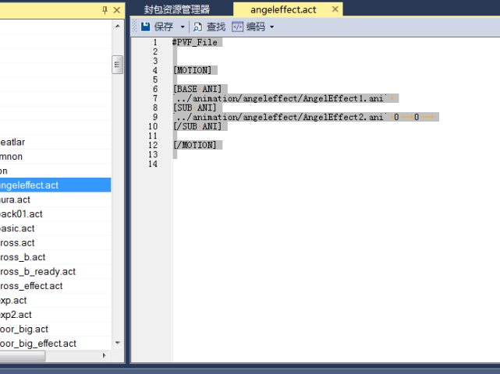Pin the left file list panel
The image size is (500, 374).
[x=105, y=10]
